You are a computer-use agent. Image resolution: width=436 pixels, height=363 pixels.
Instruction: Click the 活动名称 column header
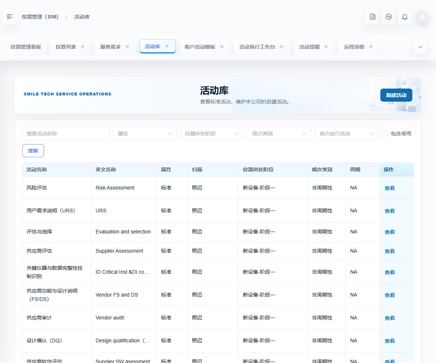(x=57, y=170)
